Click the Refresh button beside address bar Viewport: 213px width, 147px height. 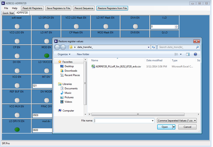tap(153, 47)
